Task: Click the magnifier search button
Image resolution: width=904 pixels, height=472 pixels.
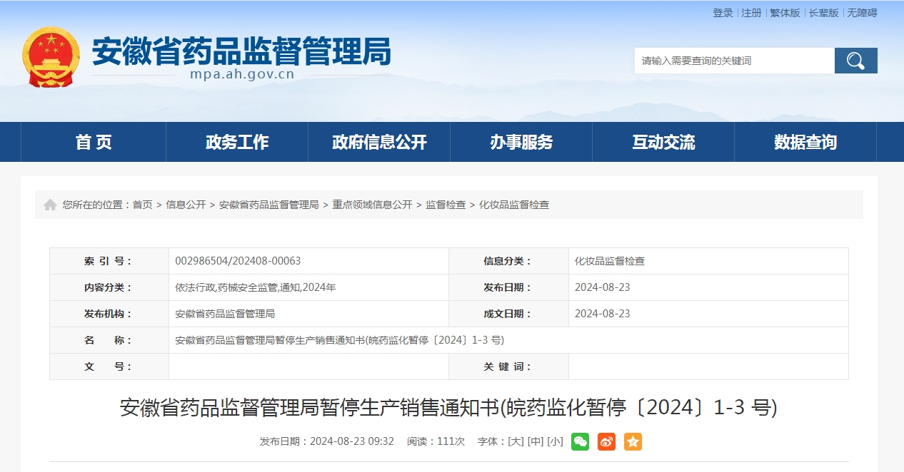Action: pos(855,61)
